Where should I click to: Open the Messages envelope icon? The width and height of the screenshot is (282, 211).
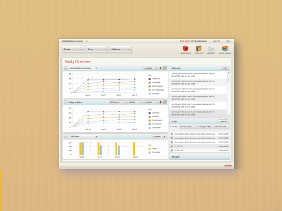[x=211, y=49]
